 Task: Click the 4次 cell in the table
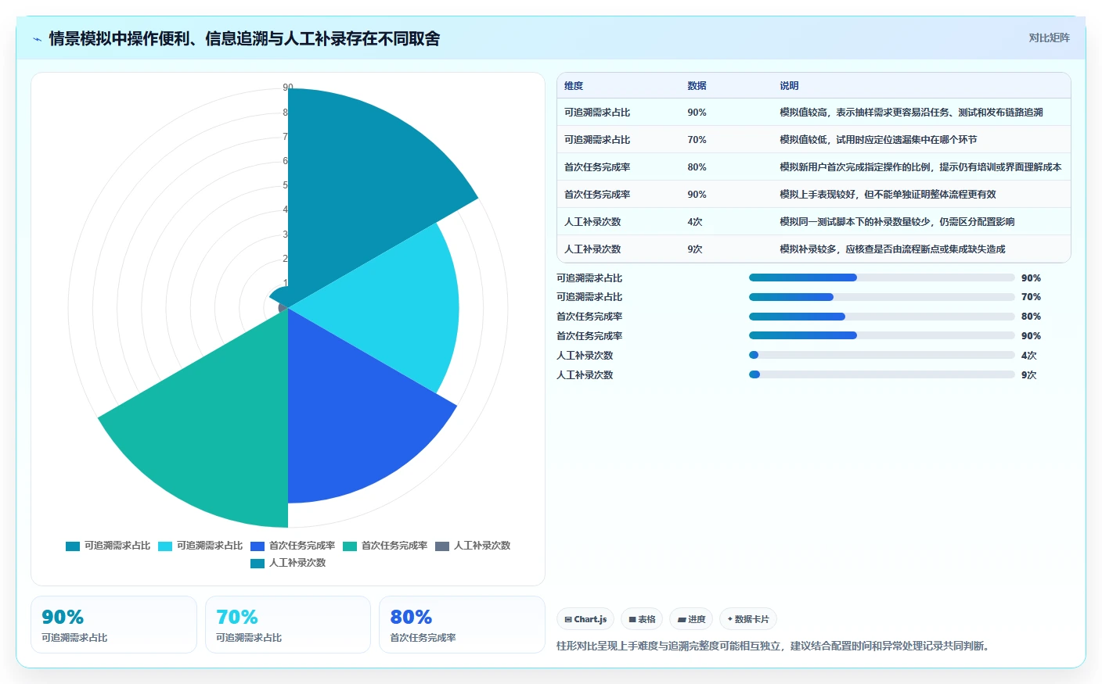[695, 222]
